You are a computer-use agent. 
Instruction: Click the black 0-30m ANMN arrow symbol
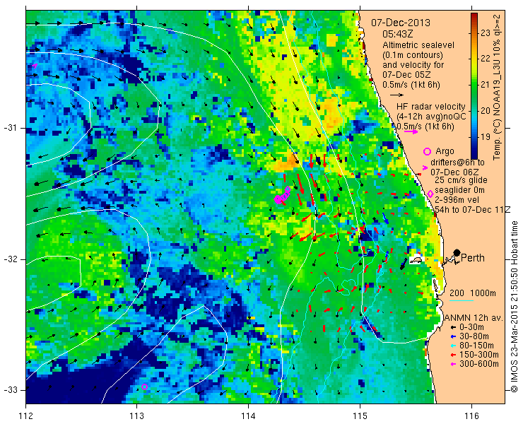[452, 328]
